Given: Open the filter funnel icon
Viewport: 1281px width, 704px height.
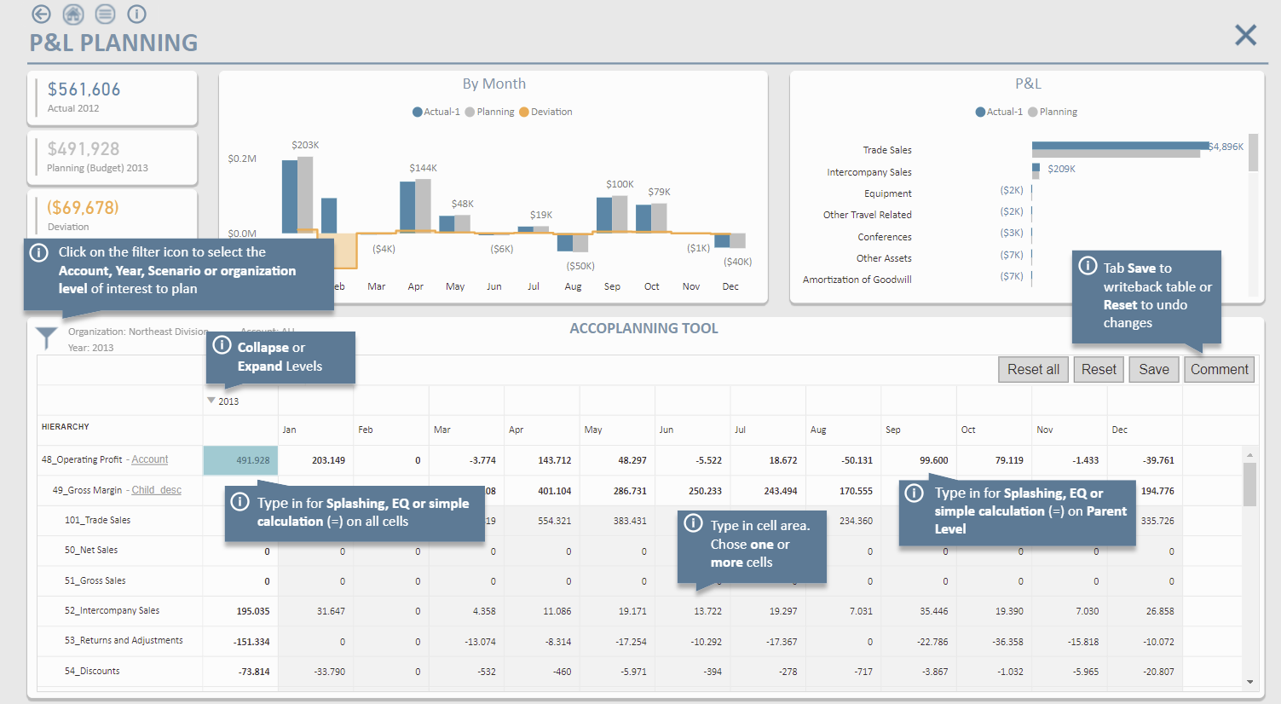Looking at the screenshot, I should [46, 338].
